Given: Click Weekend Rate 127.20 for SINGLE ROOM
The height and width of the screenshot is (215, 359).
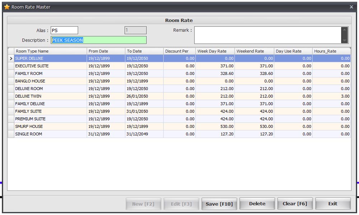Looking at the screenshot, I should coord(255,134).
